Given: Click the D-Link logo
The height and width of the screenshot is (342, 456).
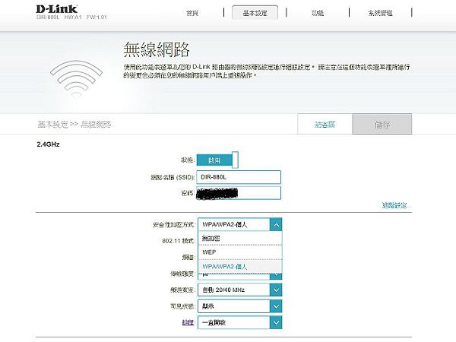Looking at the screenshot, I should click(57, 9).
